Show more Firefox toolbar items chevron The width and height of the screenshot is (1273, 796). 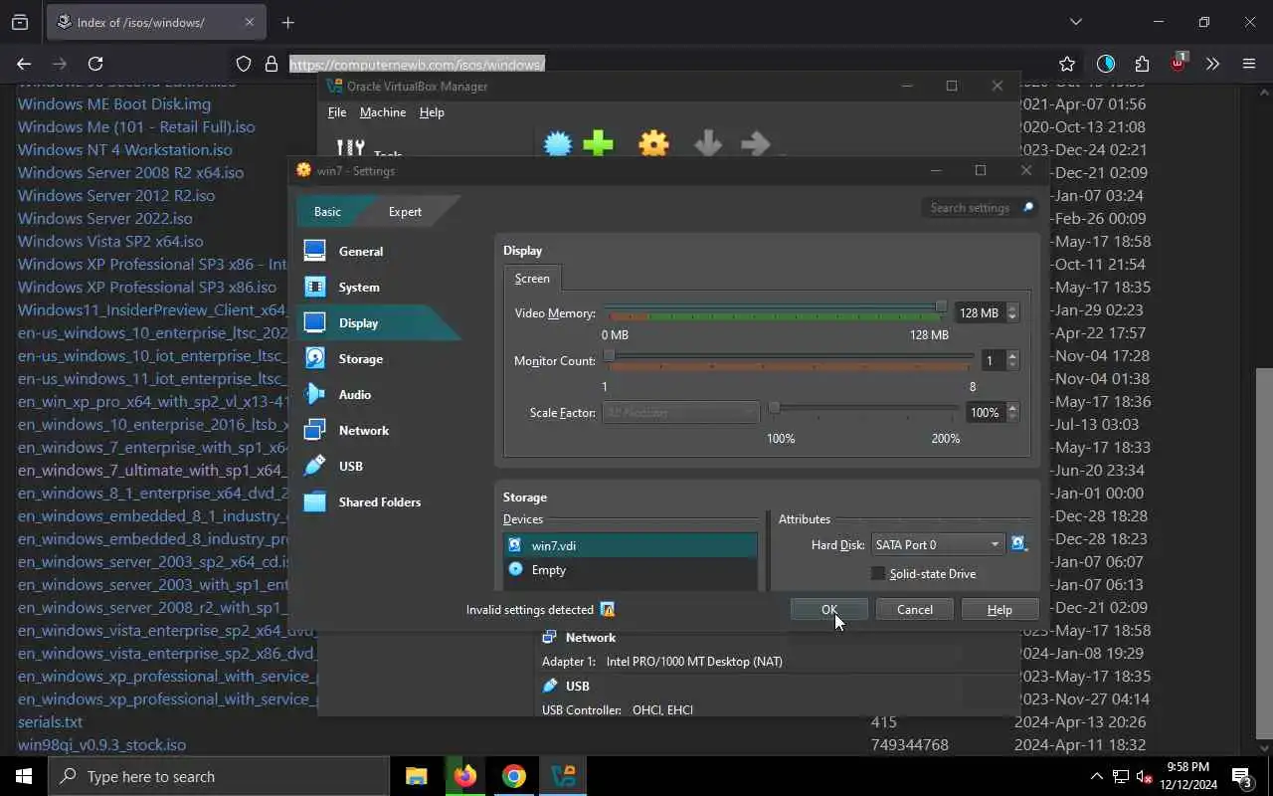(x=1212, y=64)
